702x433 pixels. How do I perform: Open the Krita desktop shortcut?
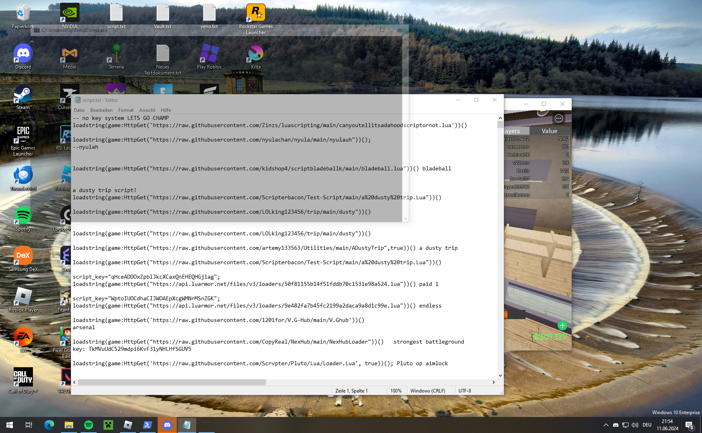tap(256, 57)
